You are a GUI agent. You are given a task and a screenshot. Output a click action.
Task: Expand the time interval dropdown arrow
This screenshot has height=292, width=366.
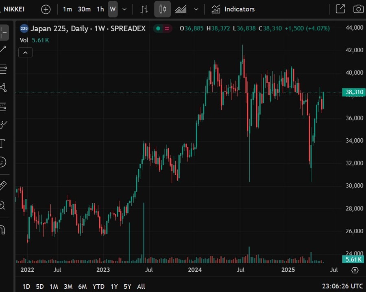(124, 9)
